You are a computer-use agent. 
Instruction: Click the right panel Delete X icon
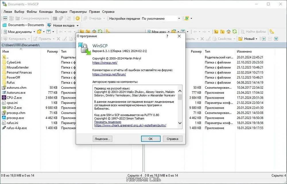202,39
